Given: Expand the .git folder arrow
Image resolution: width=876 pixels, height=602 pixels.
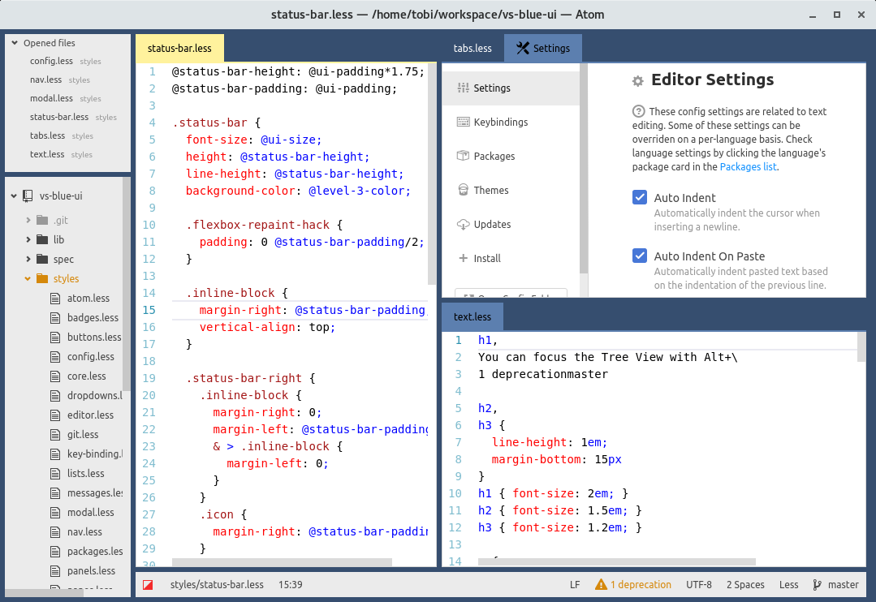Looking at the screenshot, I should coord(28,220).
